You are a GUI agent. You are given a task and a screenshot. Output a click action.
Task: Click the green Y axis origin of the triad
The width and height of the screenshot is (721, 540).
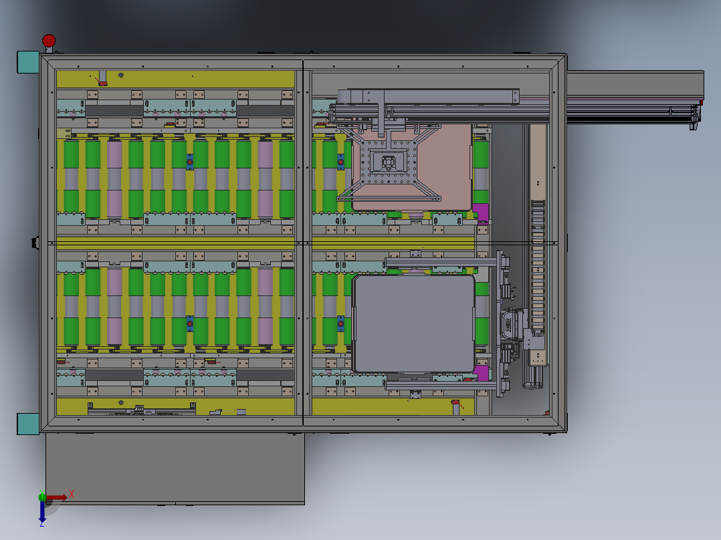(x=42, y=497)
